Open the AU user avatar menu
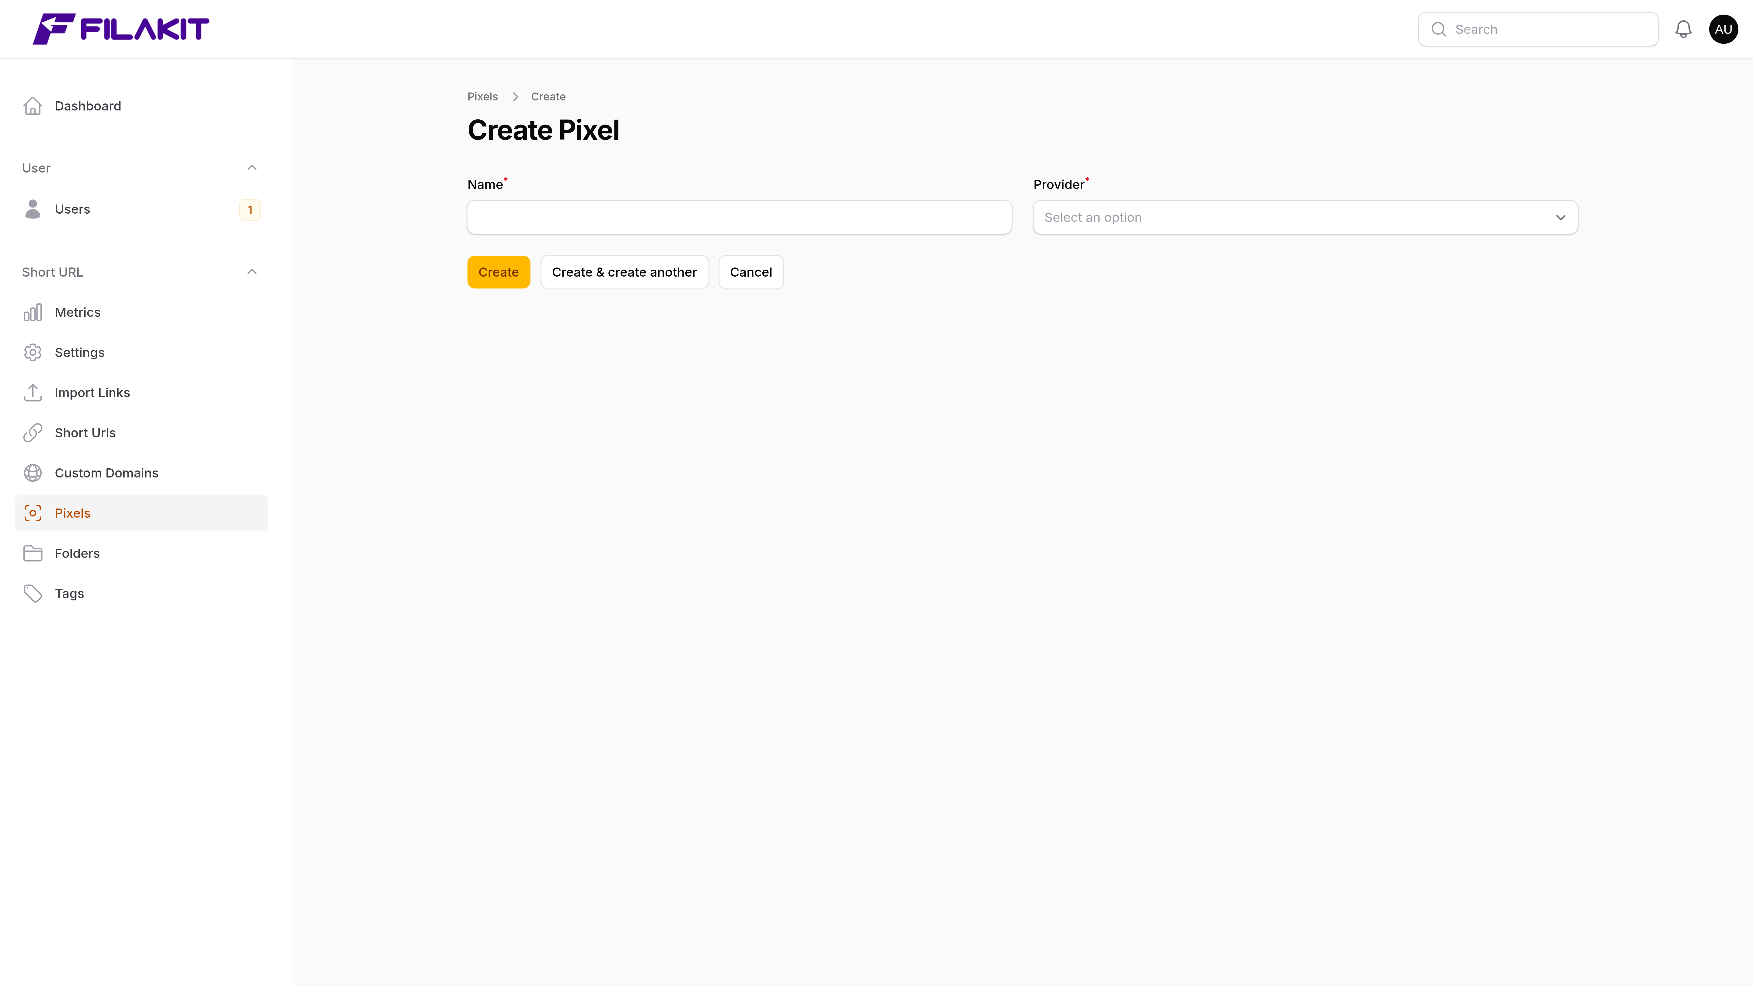The height and width of the screenshot is (986, 1753). (x=1723, y=29)
